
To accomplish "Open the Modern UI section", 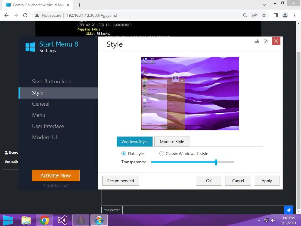I will (x=44, y=137).
